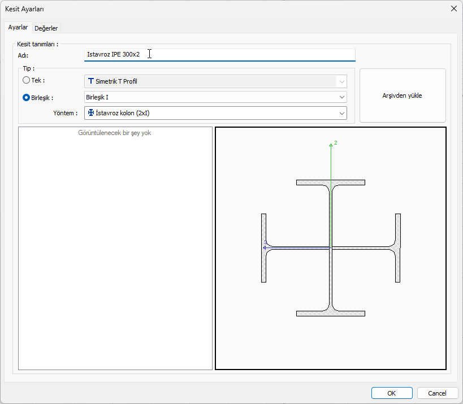The height and width of the screenshot is (404, 463).
Task: Open the Değerler tab
Action: pos(46,28)
